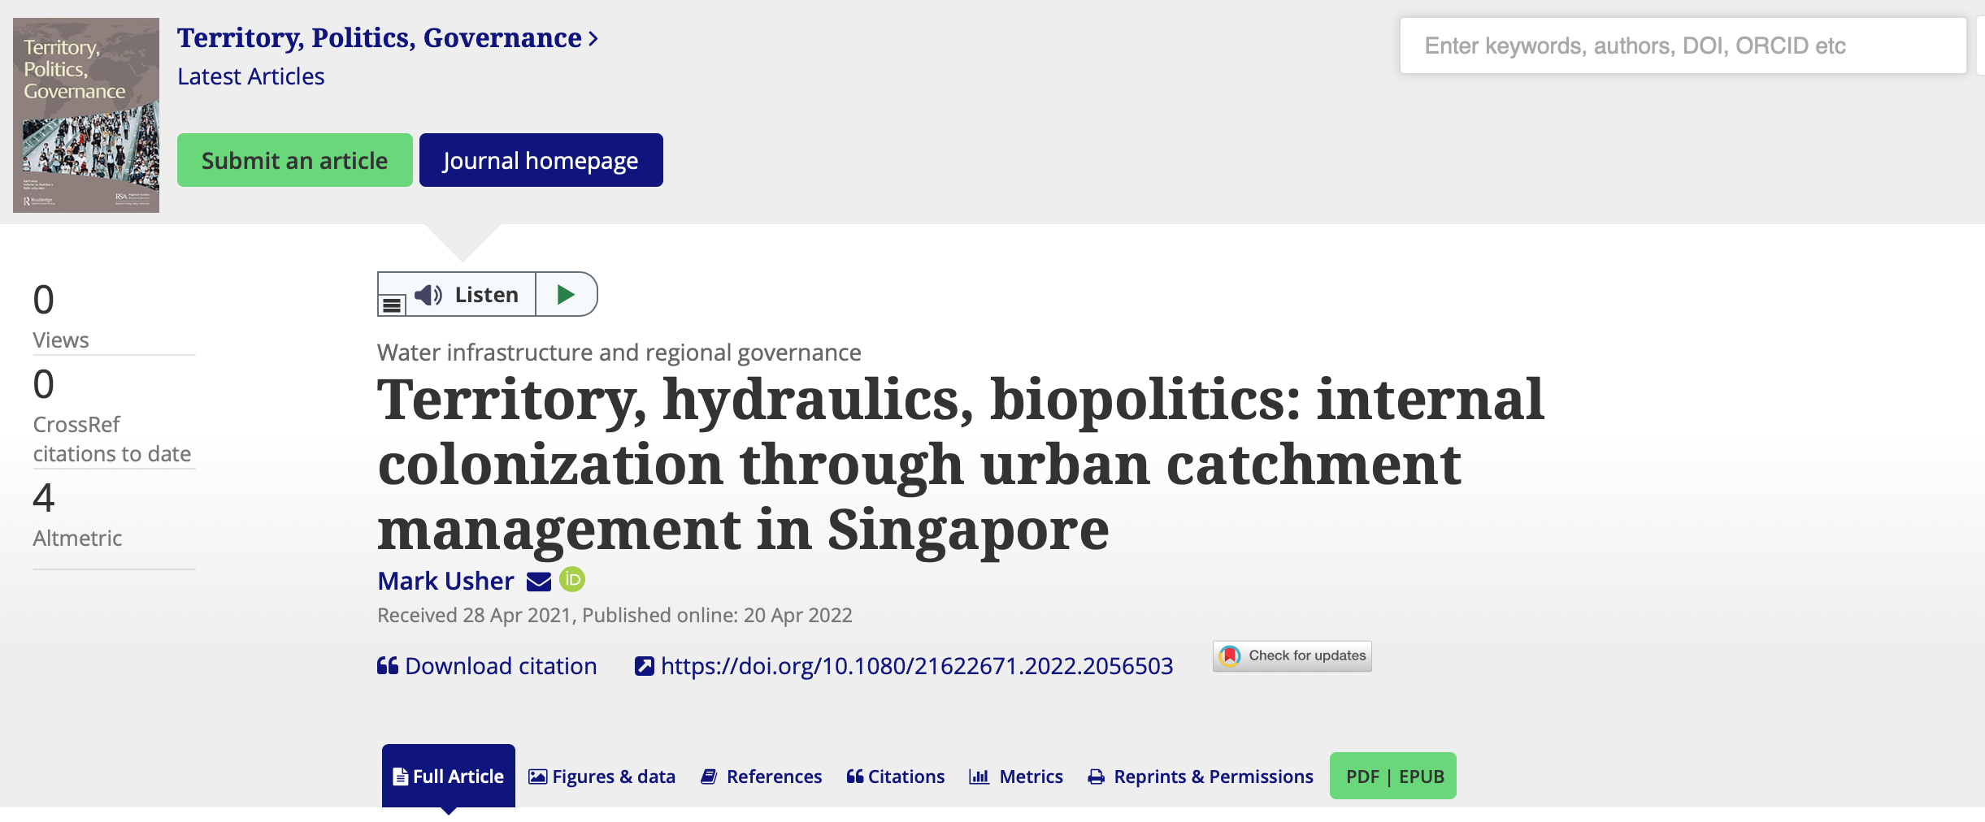The width and height of the screenshot is (1985, 822).
Task: Click into the keyword search field
Action: point(1682,46)
